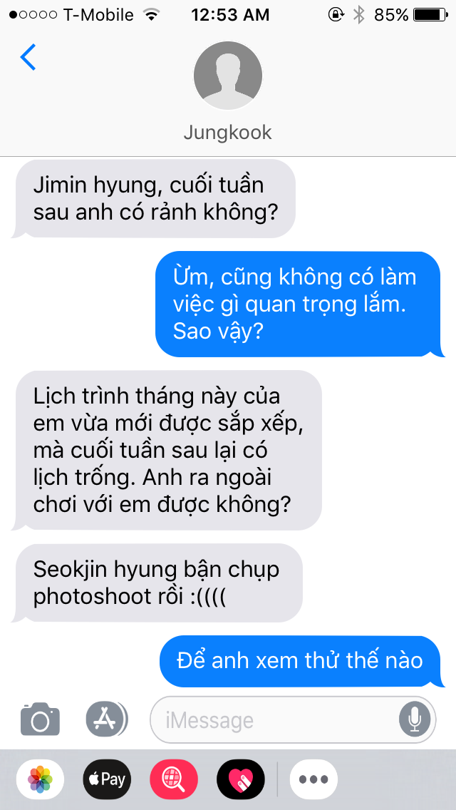The height and width of the screenshot is (810, 456).
Task: Open the camera icon
Action: [x=41, y=719]
